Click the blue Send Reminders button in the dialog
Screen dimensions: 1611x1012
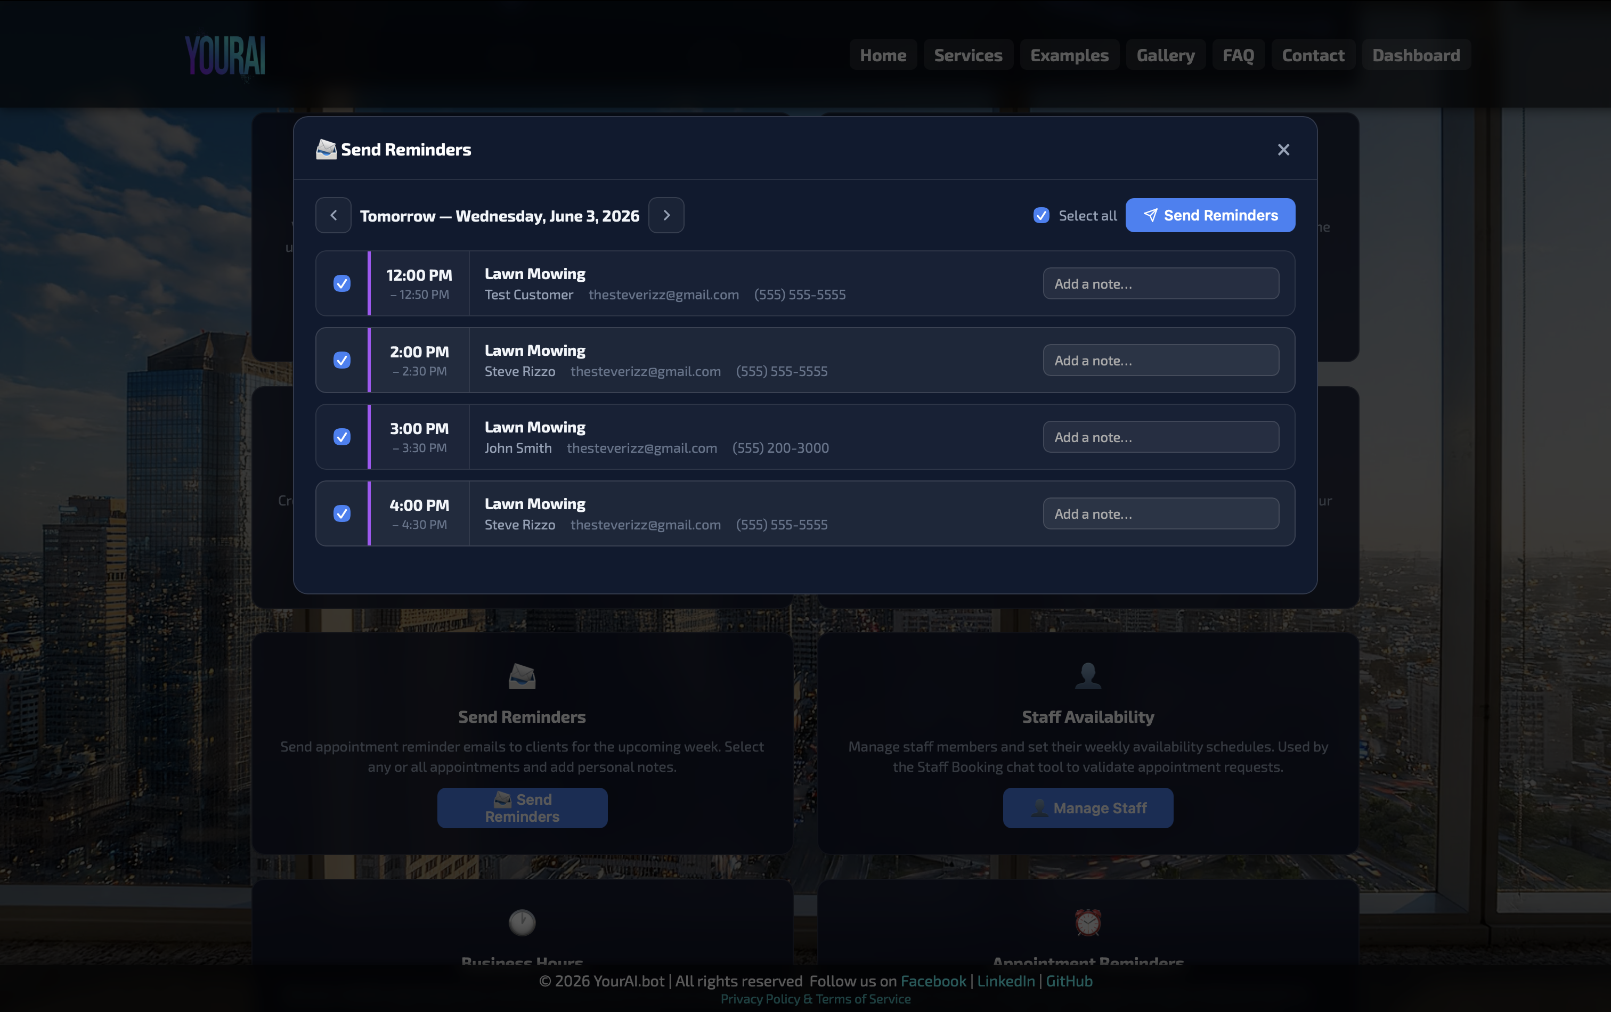pos(1210,215)
